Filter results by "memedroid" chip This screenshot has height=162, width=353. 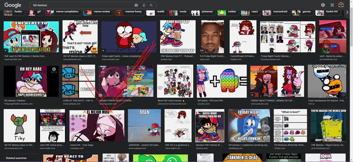[x=276, y=12]
